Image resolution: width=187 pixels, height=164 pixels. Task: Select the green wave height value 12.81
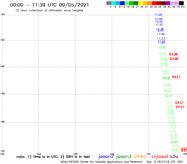click(x=166, y=74)
